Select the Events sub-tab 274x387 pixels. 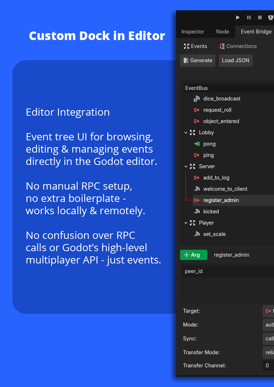tap(196, 46)
